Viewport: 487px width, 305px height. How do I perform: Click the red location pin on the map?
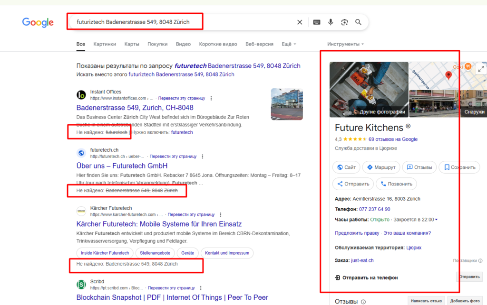click(448, 75)
